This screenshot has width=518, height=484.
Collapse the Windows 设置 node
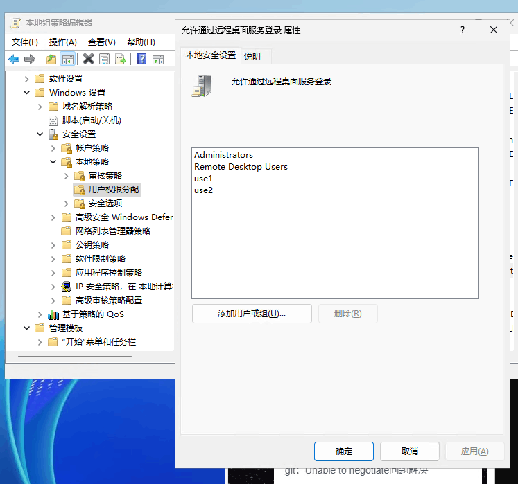tap(27, 93)
